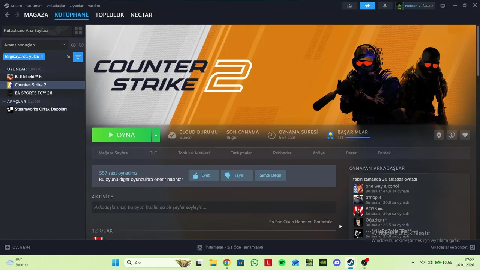Viewport: 480px width, 270px height.
Task: Choose Hayır thumbs-down button
Action: click(237, 175)
